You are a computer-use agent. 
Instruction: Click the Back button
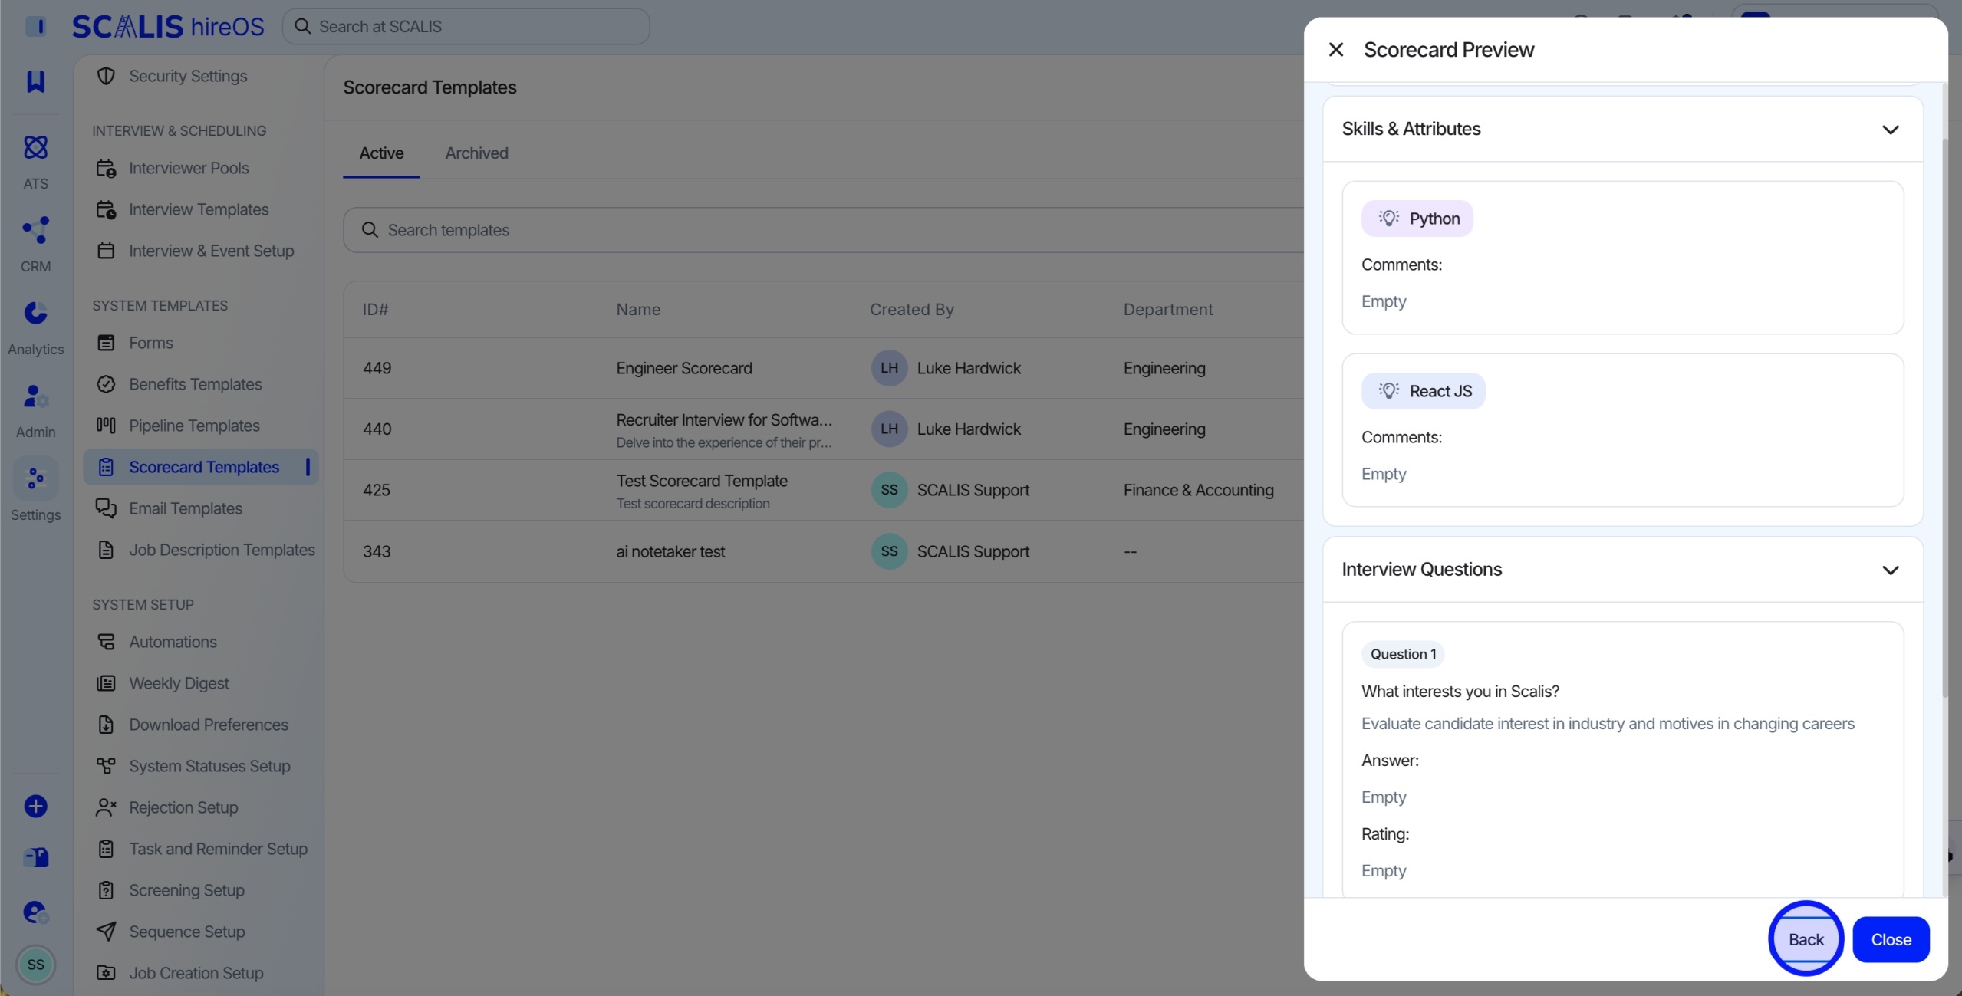1806,938
